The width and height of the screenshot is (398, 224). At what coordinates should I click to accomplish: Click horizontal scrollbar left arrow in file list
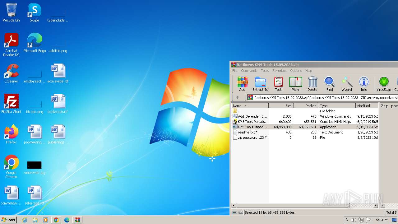[234, 206]
